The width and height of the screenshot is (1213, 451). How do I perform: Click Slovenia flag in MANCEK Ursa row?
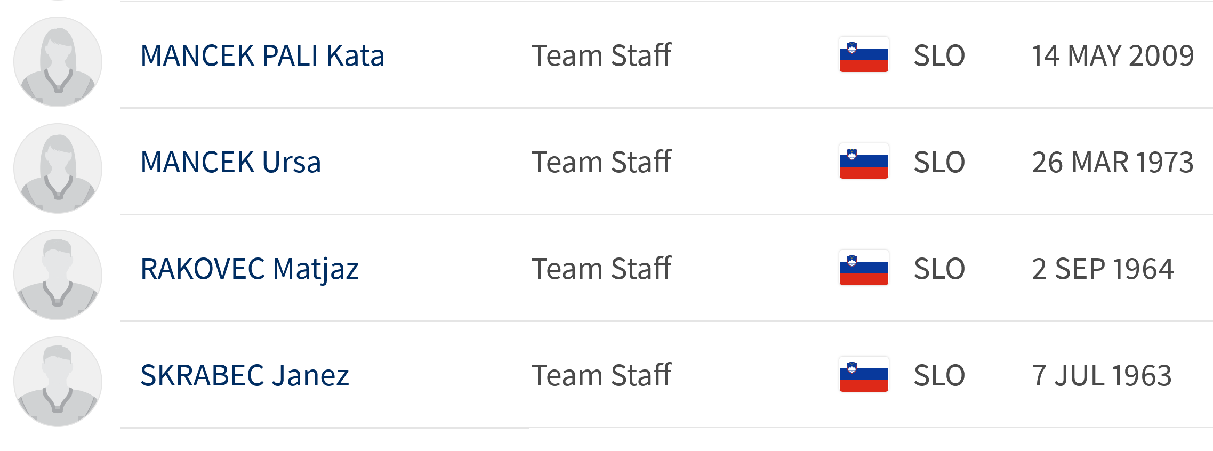[x=864, y=162]
